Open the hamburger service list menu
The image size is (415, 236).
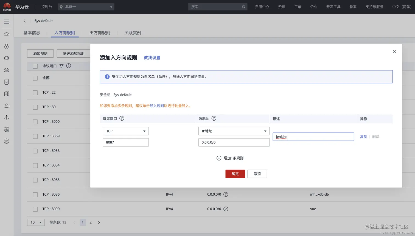(x=7, y=21)
